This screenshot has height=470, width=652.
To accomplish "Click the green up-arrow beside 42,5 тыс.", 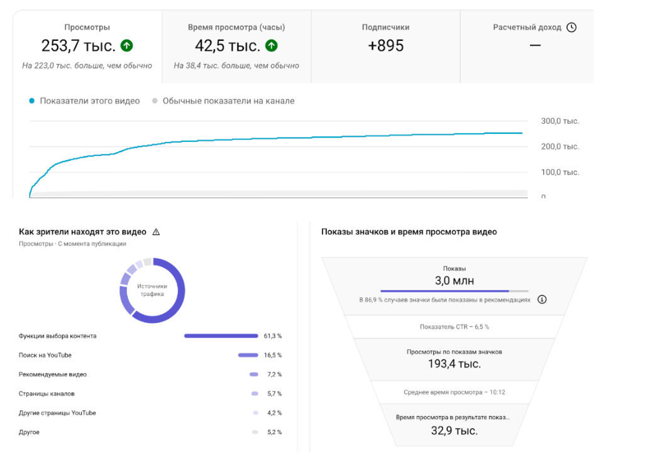I will click(272, 45).
